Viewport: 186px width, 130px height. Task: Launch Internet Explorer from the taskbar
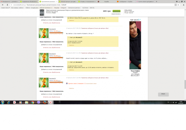pos(8,102)
